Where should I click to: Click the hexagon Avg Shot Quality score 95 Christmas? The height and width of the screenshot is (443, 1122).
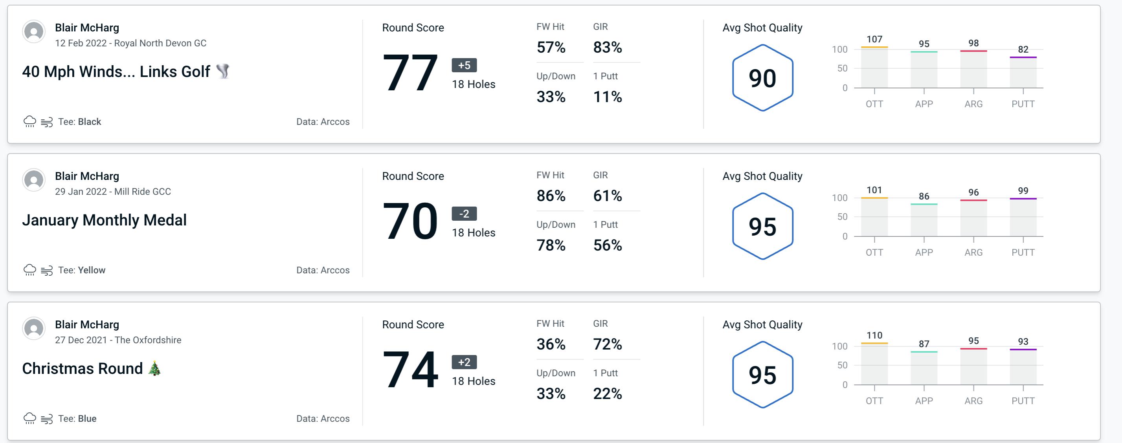761,372
